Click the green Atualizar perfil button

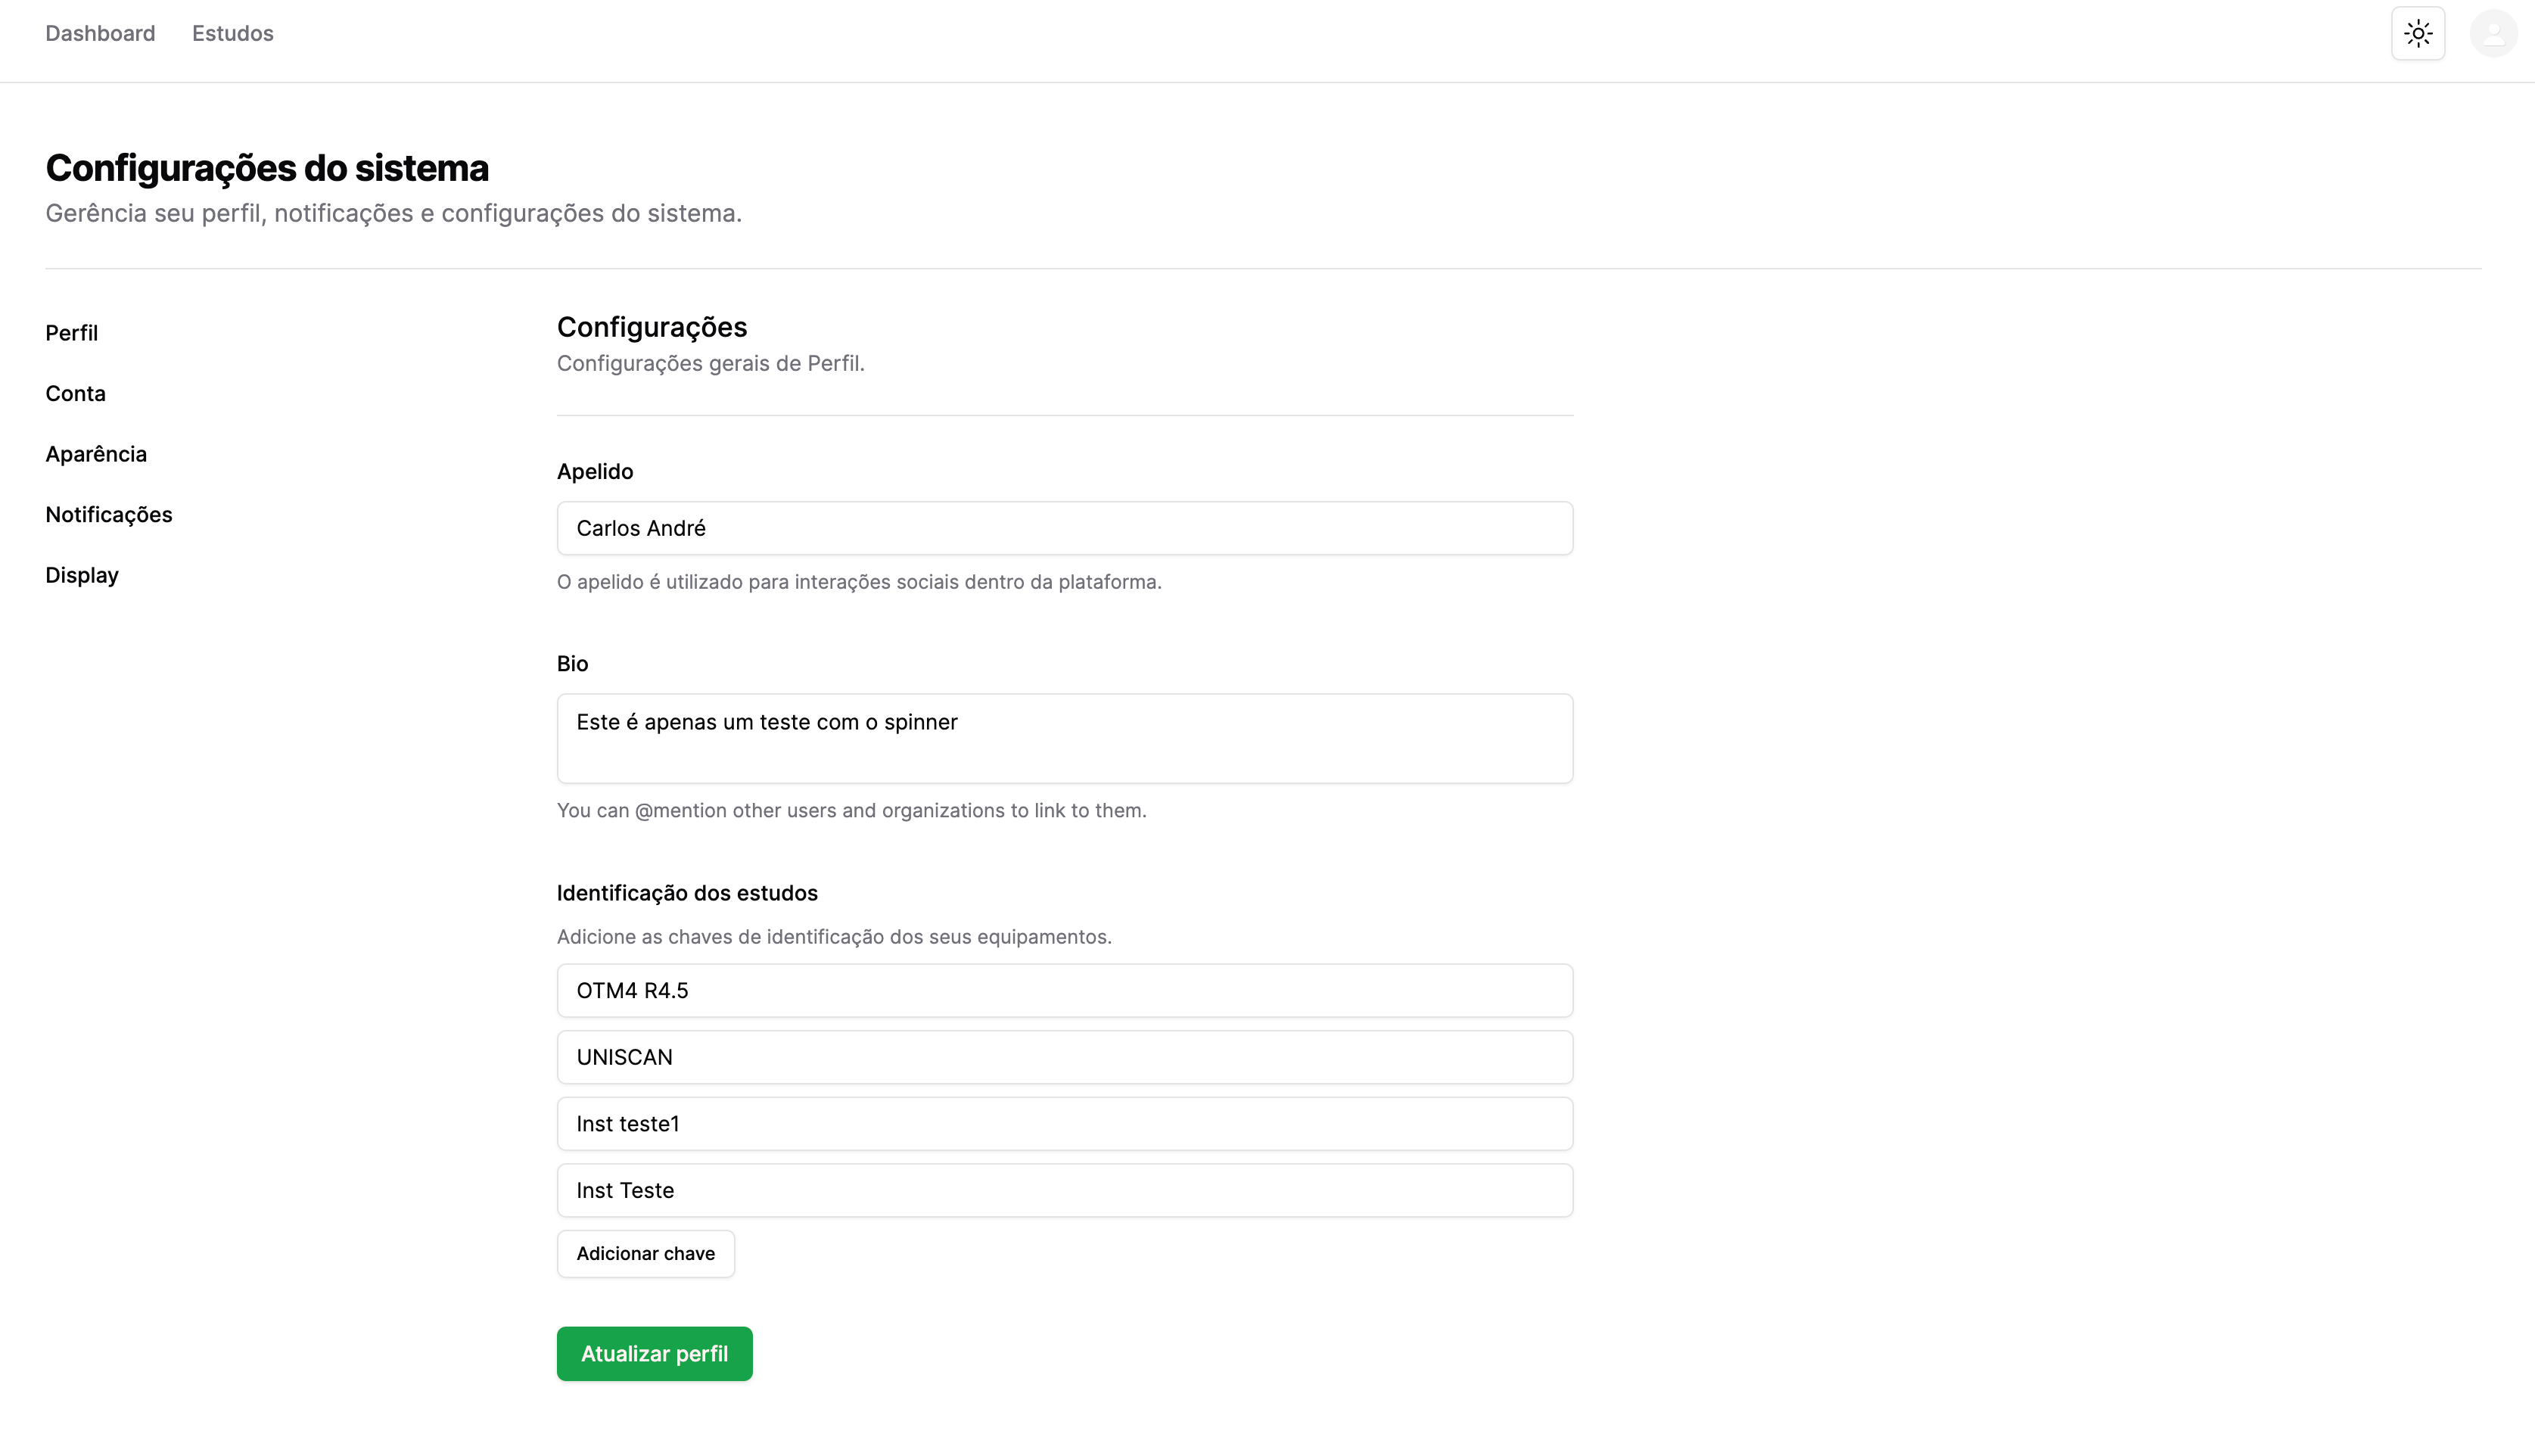pyautogui.click(x=654, y=1354)
